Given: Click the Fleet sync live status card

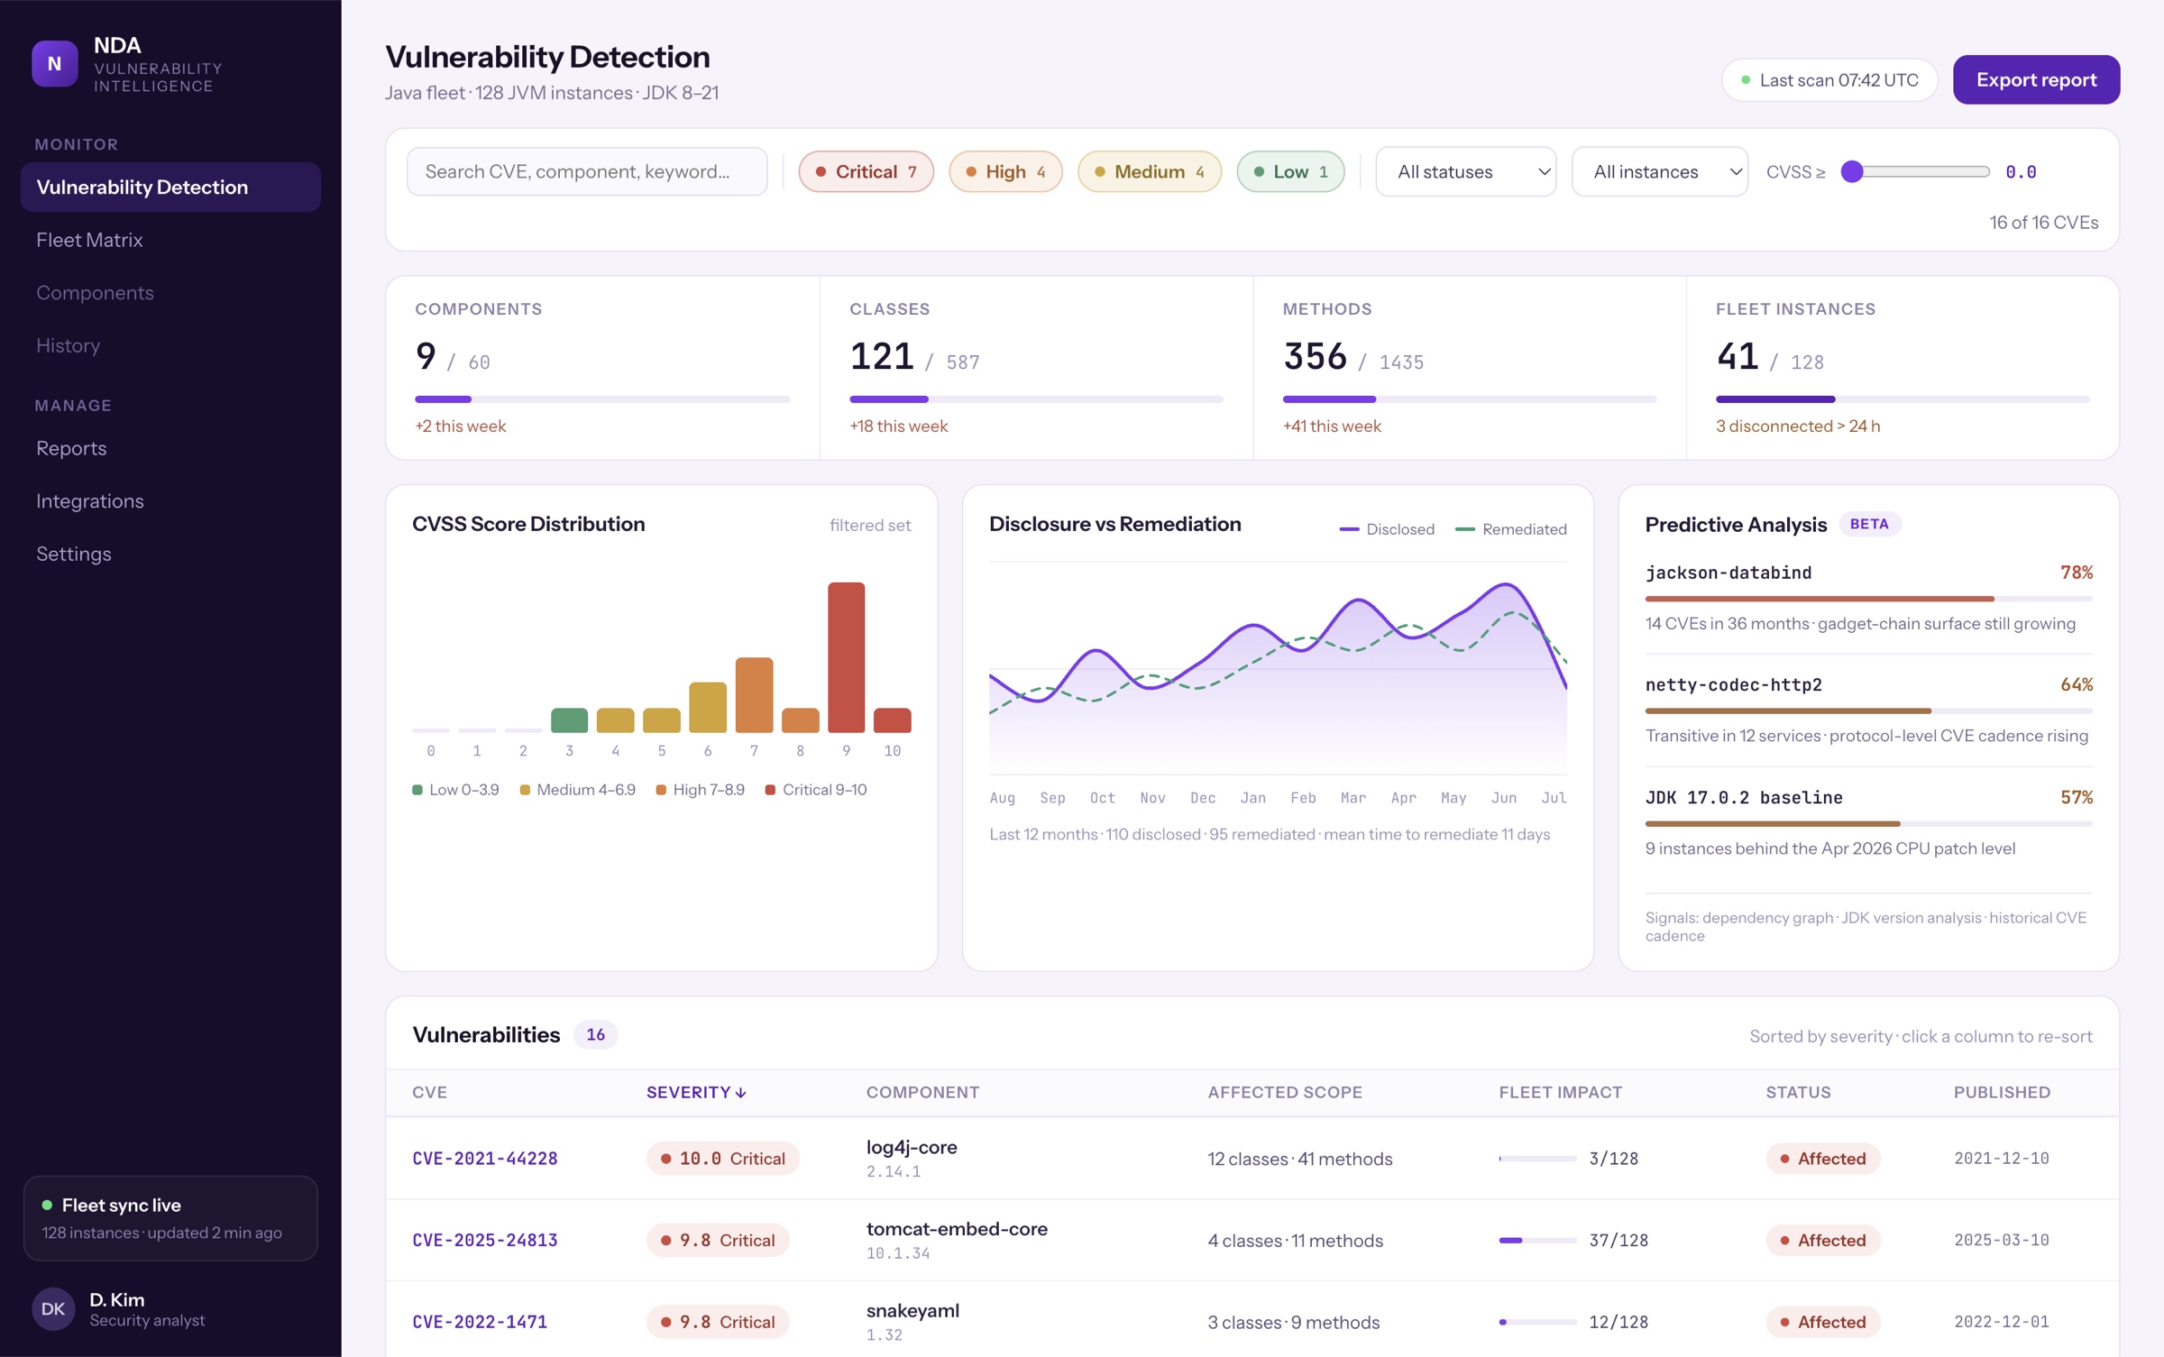Looking at the screenshot, I should [170, 1218].
